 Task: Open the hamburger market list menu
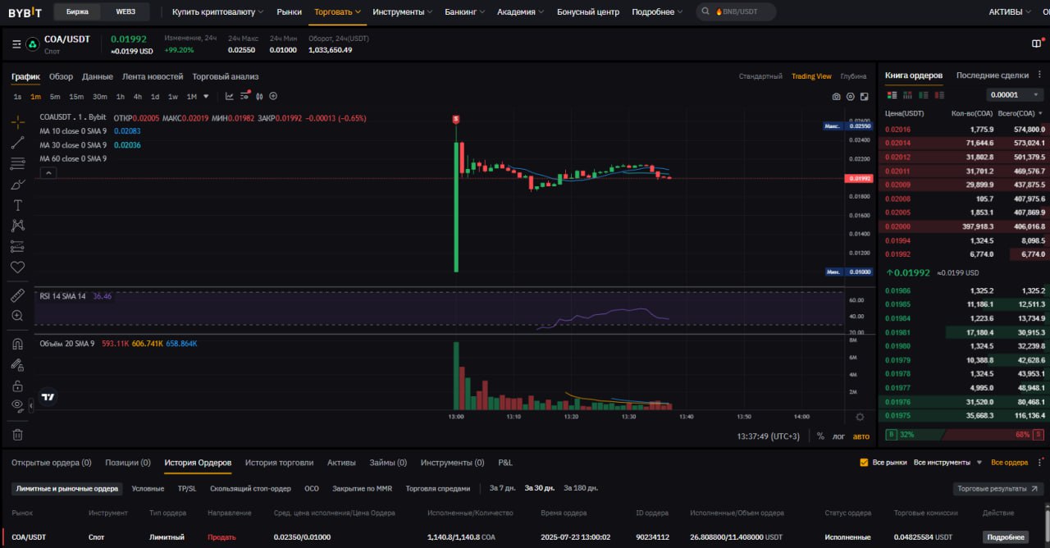[16, 44]
